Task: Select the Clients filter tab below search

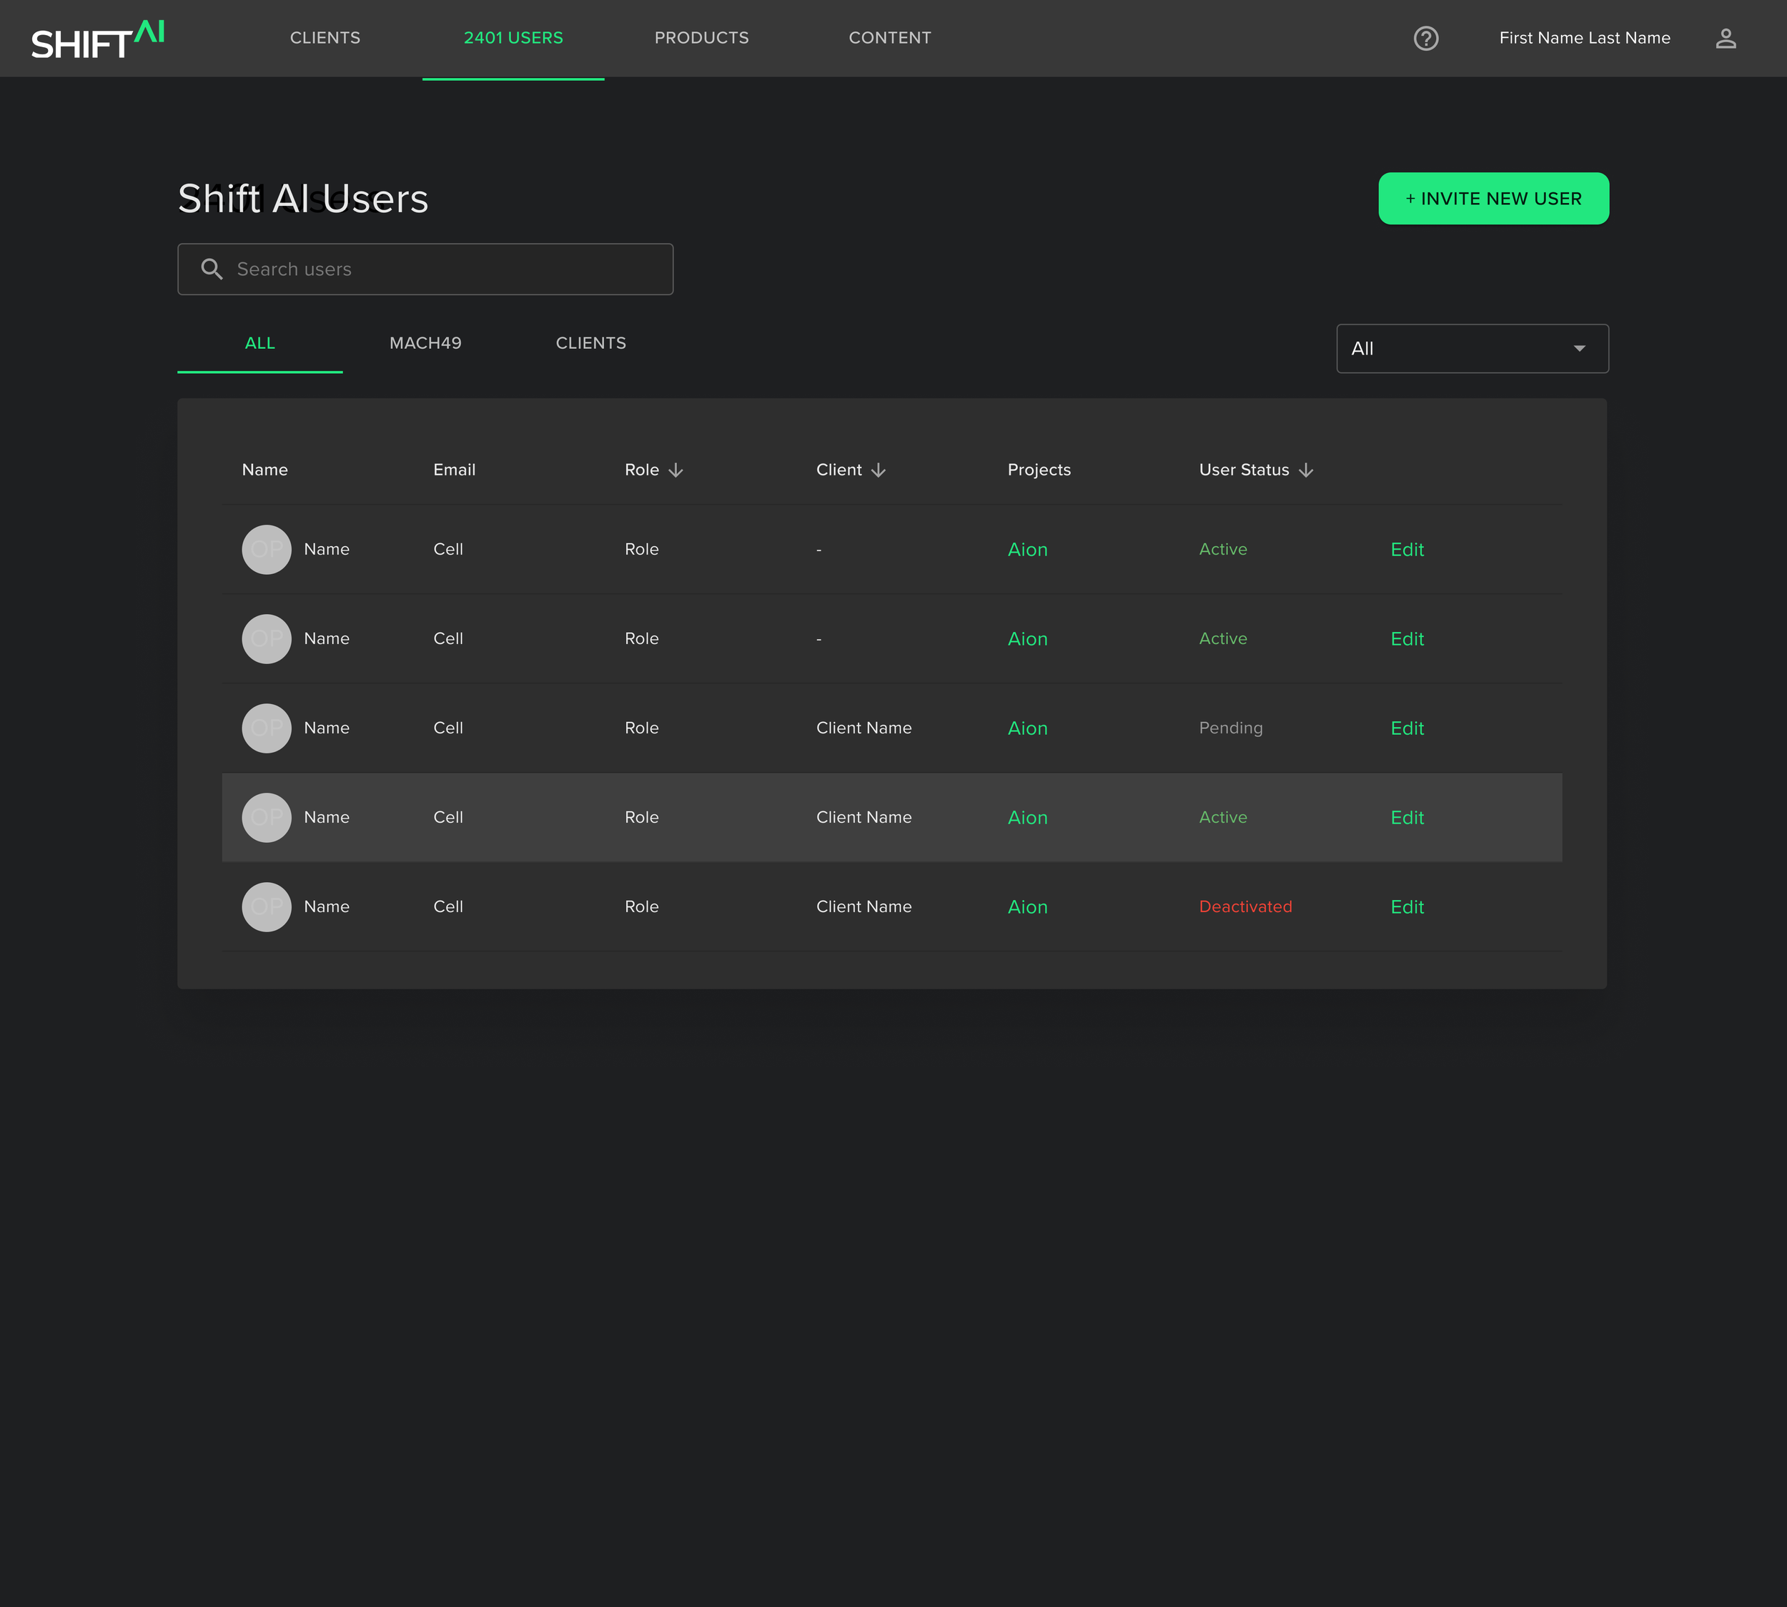Action: tap(590, 343)
